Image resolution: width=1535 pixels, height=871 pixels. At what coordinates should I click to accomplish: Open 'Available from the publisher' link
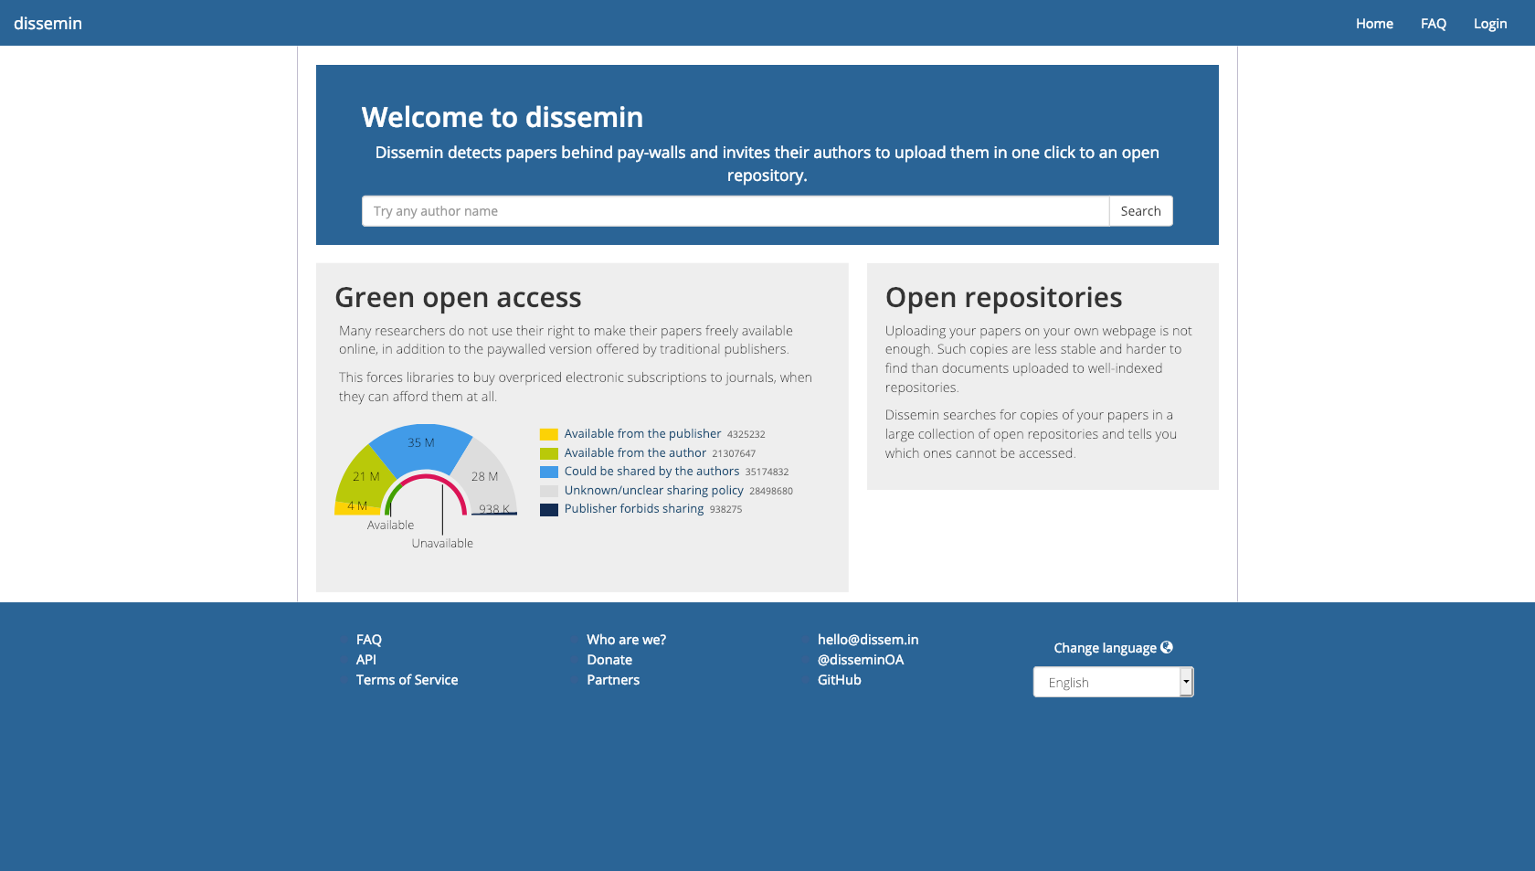click(x=642, y=434)
